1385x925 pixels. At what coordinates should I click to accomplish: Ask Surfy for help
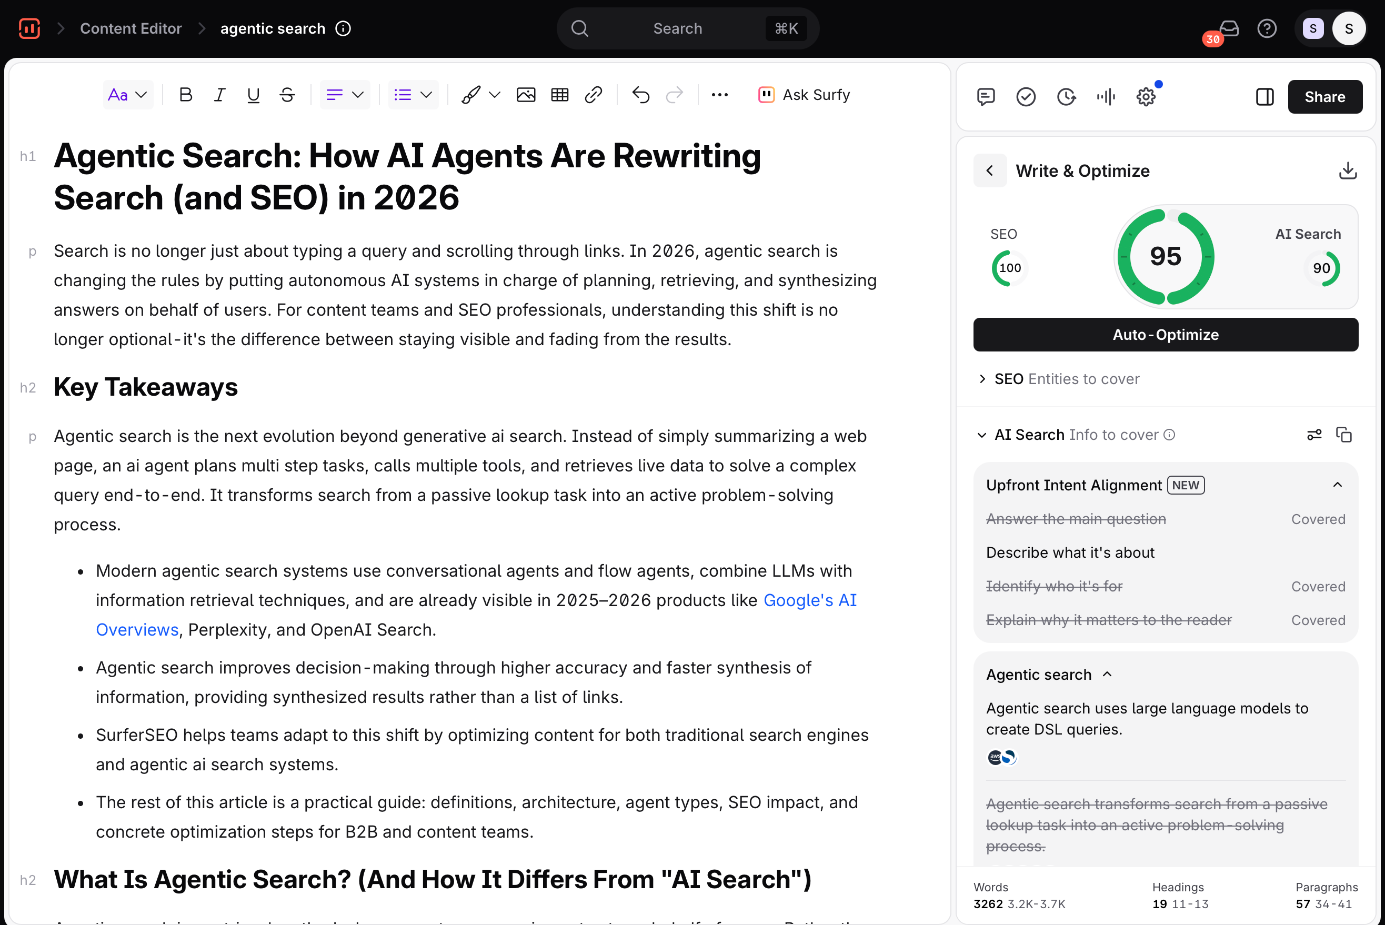tap(804, 95)
